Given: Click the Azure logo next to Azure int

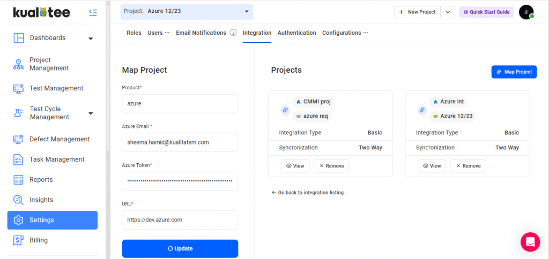Looking at the screenshot, I should (435, 102).
